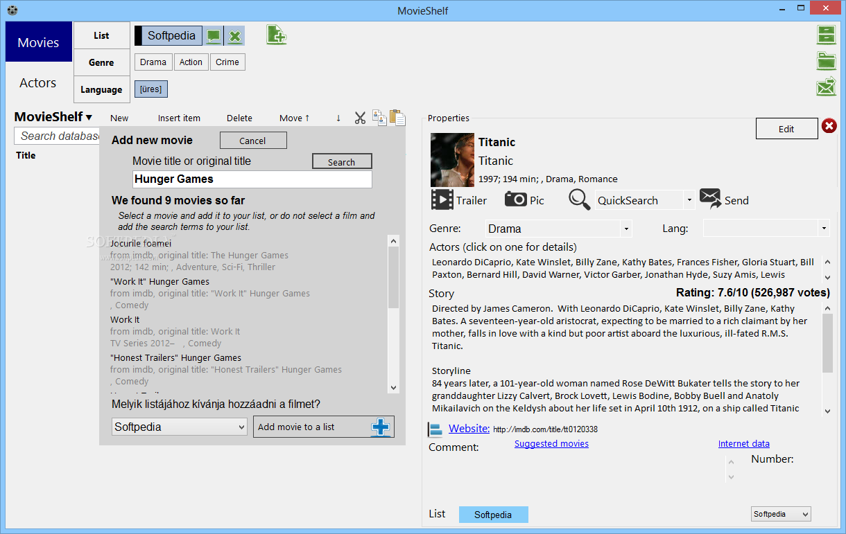Click the Cancel button
Screen dimensions: 846x534
[253, 141]
